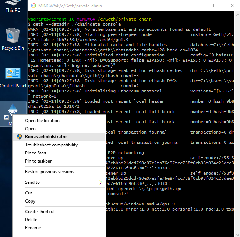
Task: Click the shield icon beside Run as administrator
Action: pyautogui.click(x=19, y=136)
